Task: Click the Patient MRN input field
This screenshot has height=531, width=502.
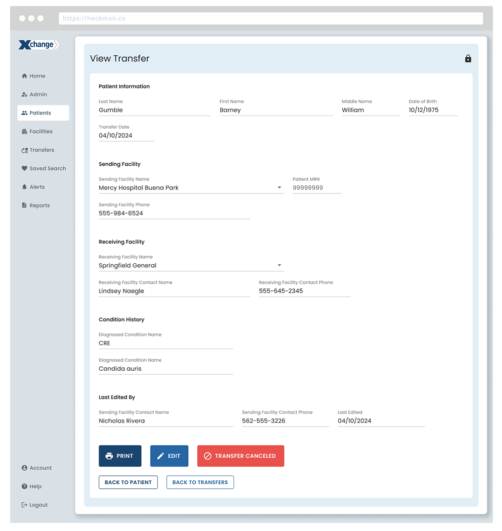Action: [x=316, y=188]
